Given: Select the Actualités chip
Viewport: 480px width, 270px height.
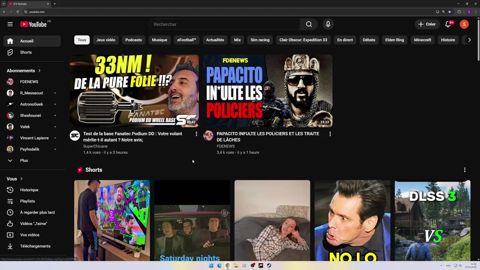Looking at the screenshot, I should pyautogui.click(x=215, y=40).
